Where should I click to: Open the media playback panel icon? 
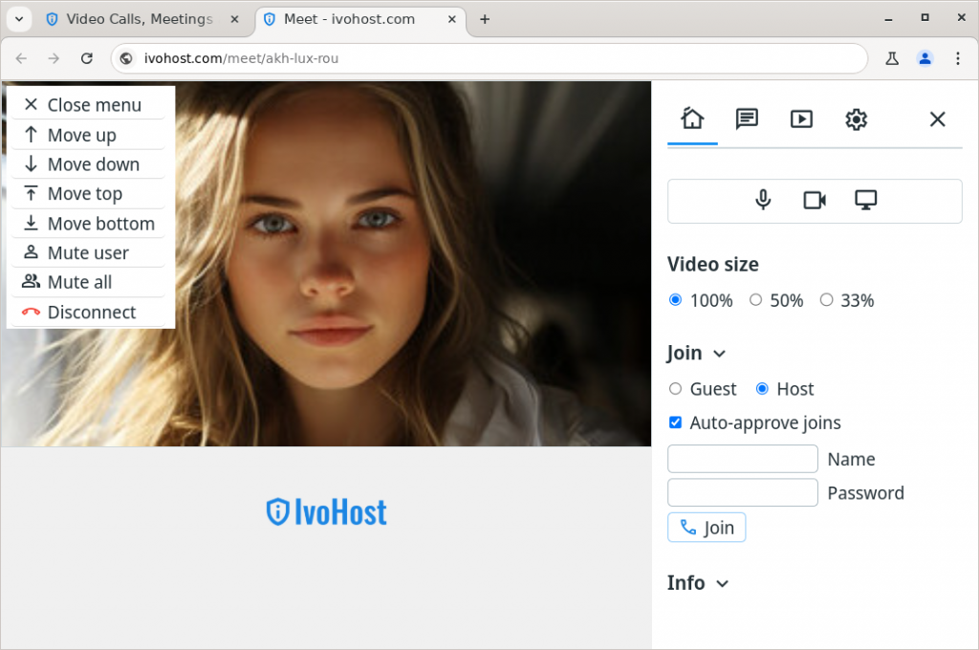point(801,119)
